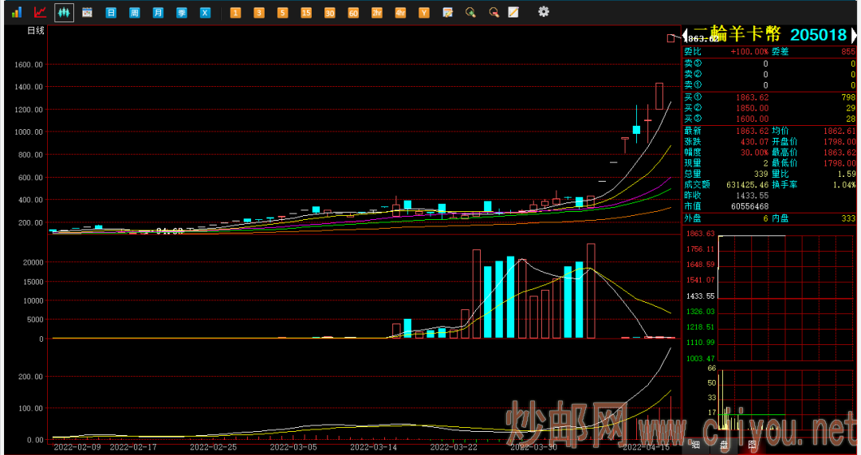861x455 pixels.
Task: Select monthly period (月) chart
Action: coord(159,13)
